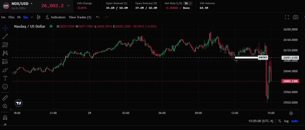The width and height of the screenshot is (305, 130).
Task: Click the 26200.0000 price axis label
Action: (290, 29)
